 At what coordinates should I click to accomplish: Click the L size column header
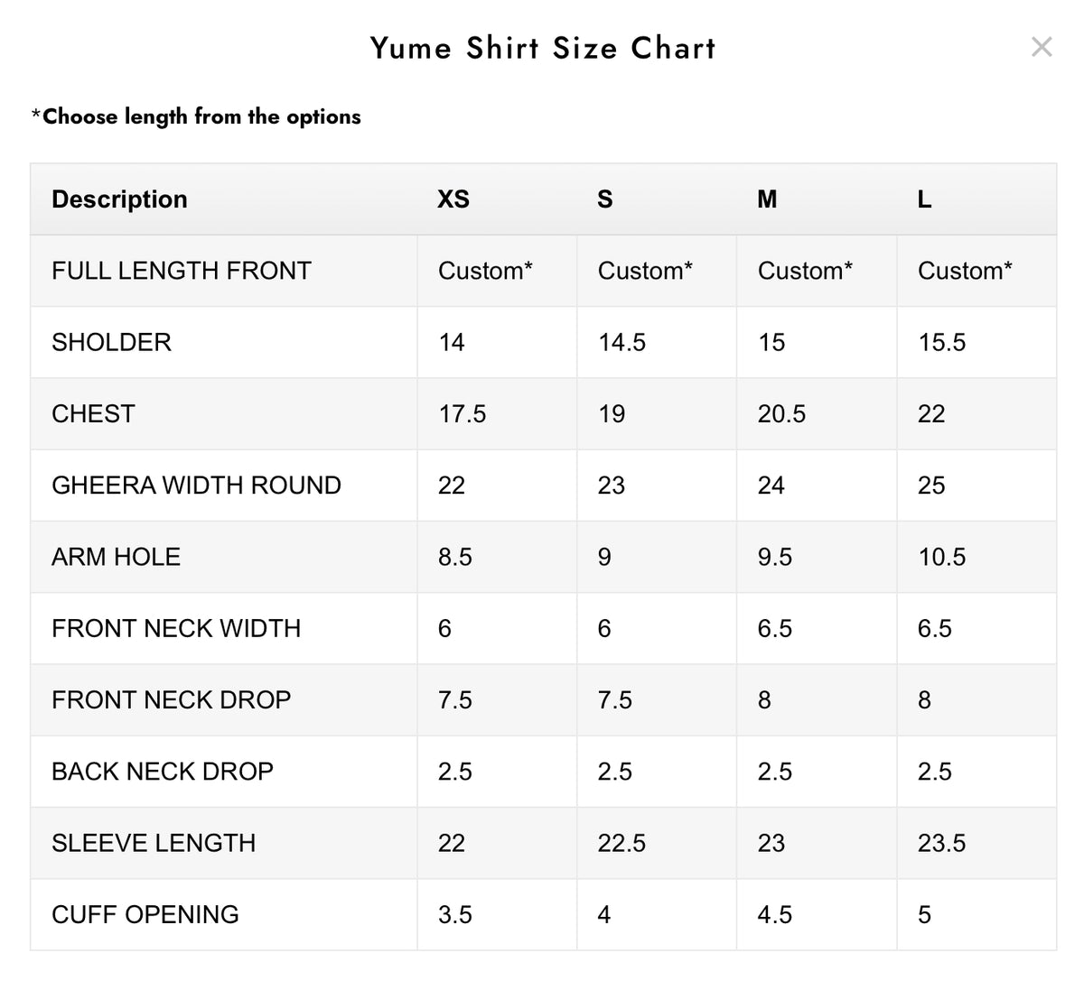click(x=924, y=199)
